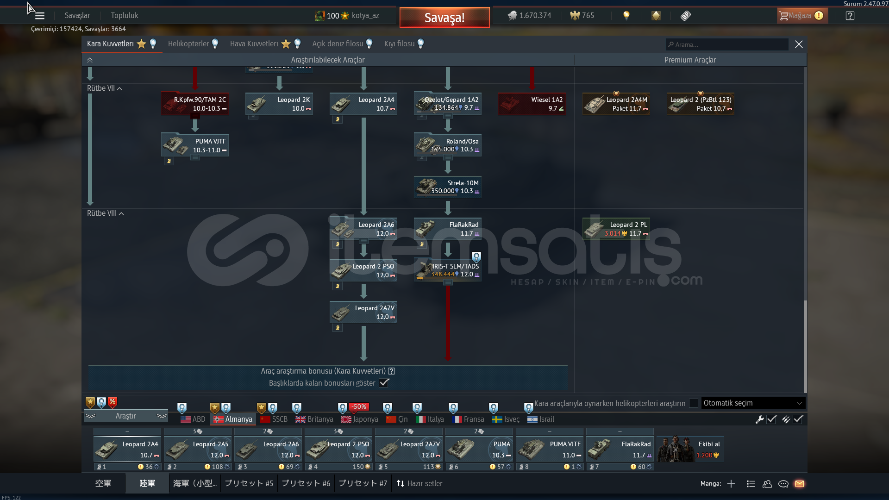Switch to the Kara Kuvvetleri tab
The image size is (889, 500).
[122, 44]
